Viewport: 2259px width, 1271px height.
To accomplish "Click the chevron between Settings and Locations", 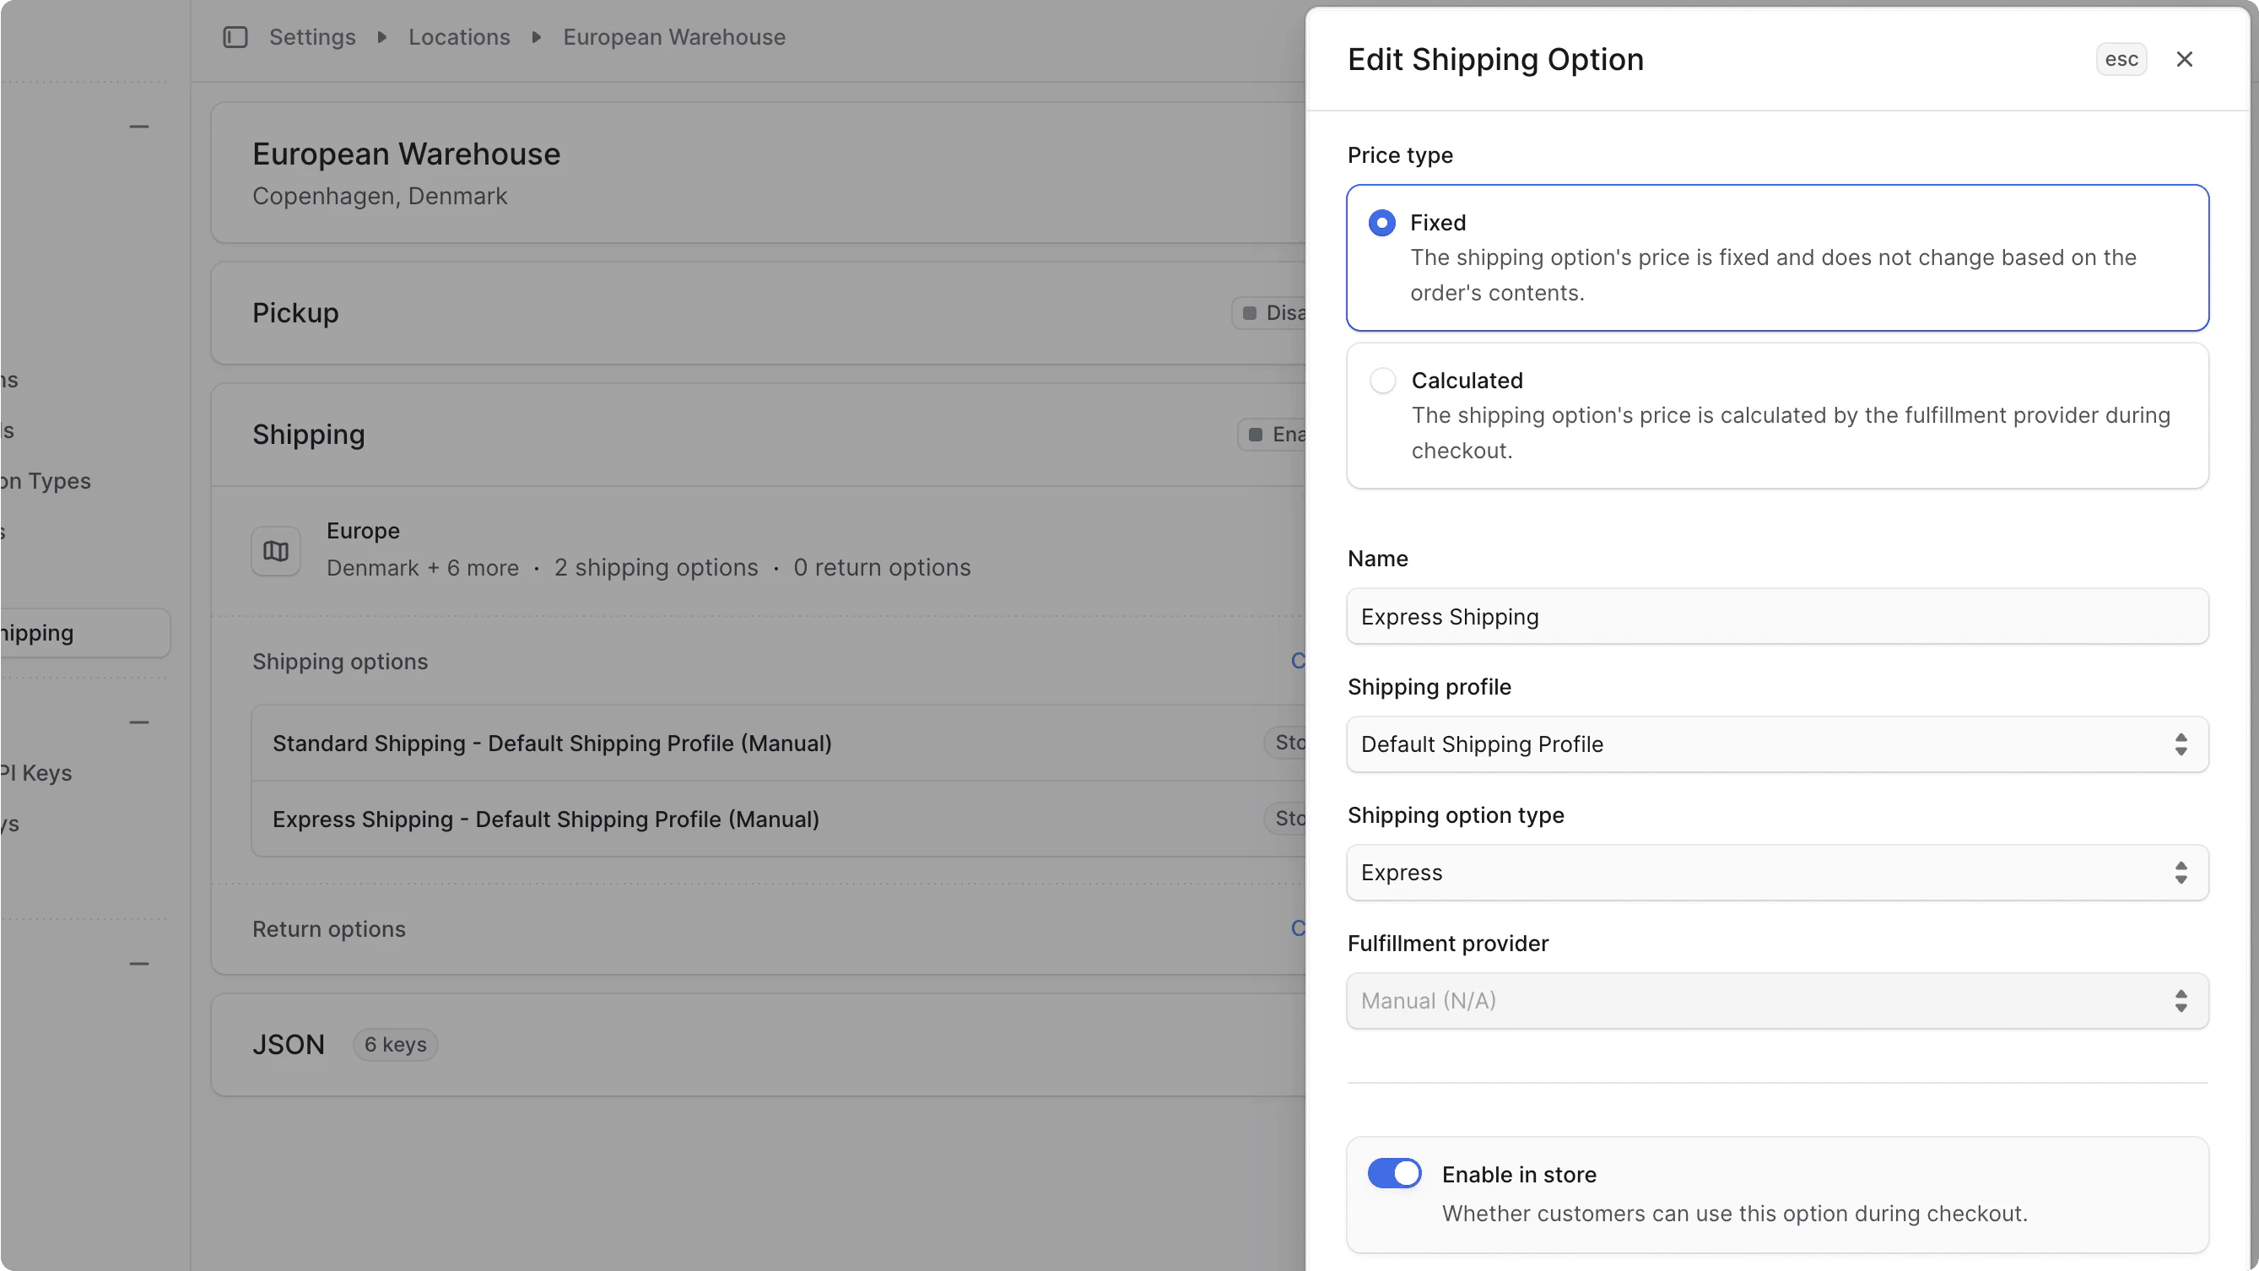I will pos(381,37).
